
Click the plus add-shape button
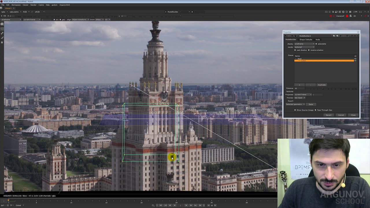tap(299, 85)
